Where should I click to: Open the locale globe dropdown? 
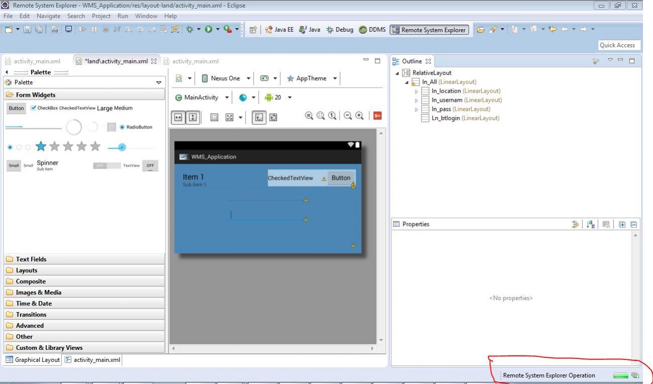247,97
